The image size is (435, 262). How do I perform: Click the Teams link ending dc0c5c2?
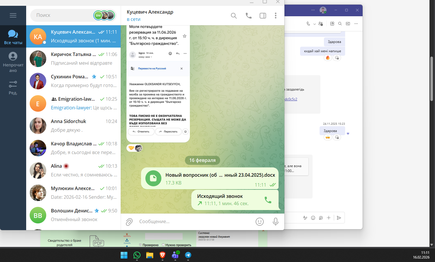(x=291, y=99)
